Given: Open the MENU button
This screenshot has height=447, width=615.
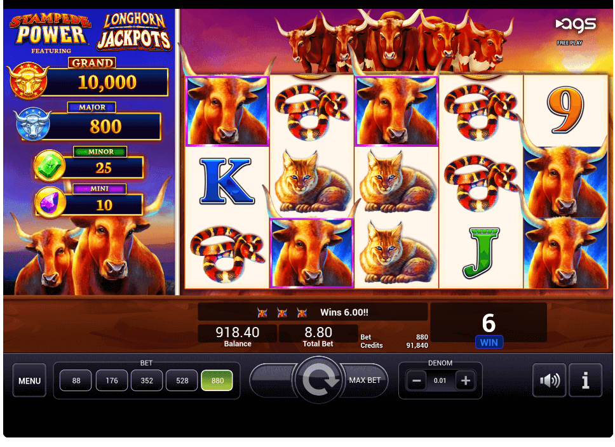Looking at the screenshot, I should point(29,380).
